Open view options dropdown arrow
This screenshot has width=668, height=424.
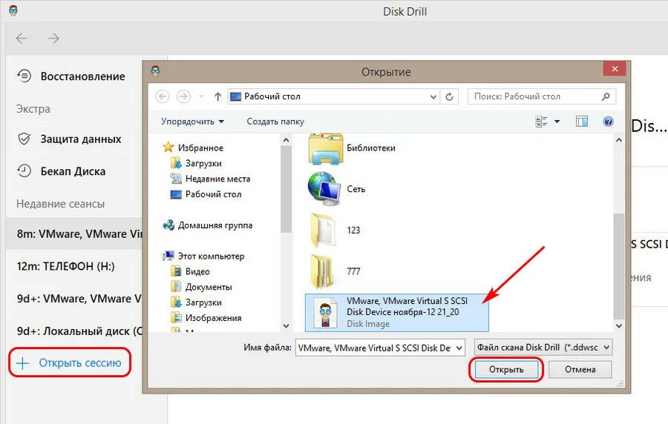tap(557, 122)
